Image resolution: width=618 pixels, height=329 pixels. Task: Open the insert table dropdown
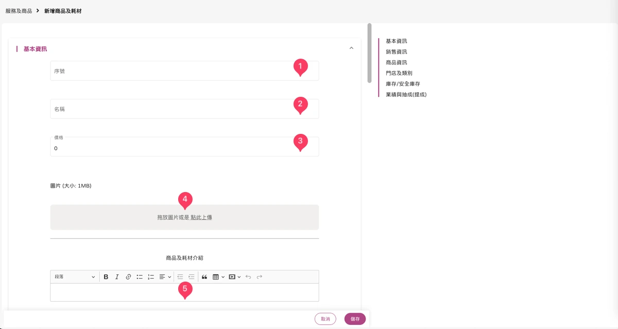click(x=218, y=277)
